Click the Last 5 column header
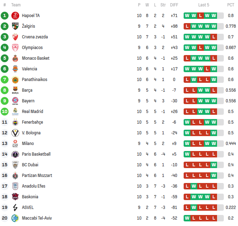Viewport: 238px width, 226px height. pos(204,5)
